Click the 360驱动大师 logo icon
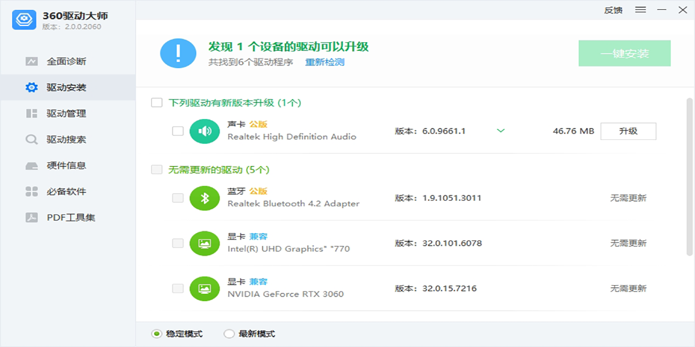The image size is (695, 347). click(24, 19)
